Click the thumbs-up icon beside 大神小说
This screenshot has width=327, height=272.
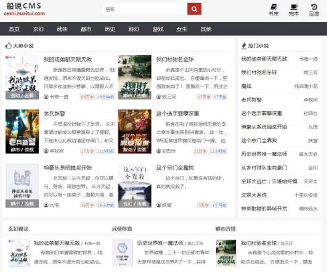pyautogui.click(x=8, y=46)
